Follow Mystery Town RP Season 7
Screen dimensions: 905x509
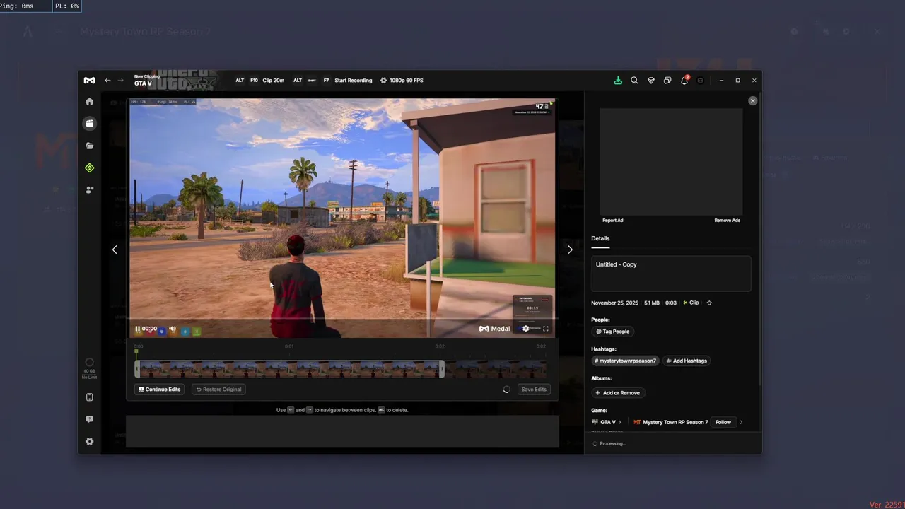(x=723, y=422)
